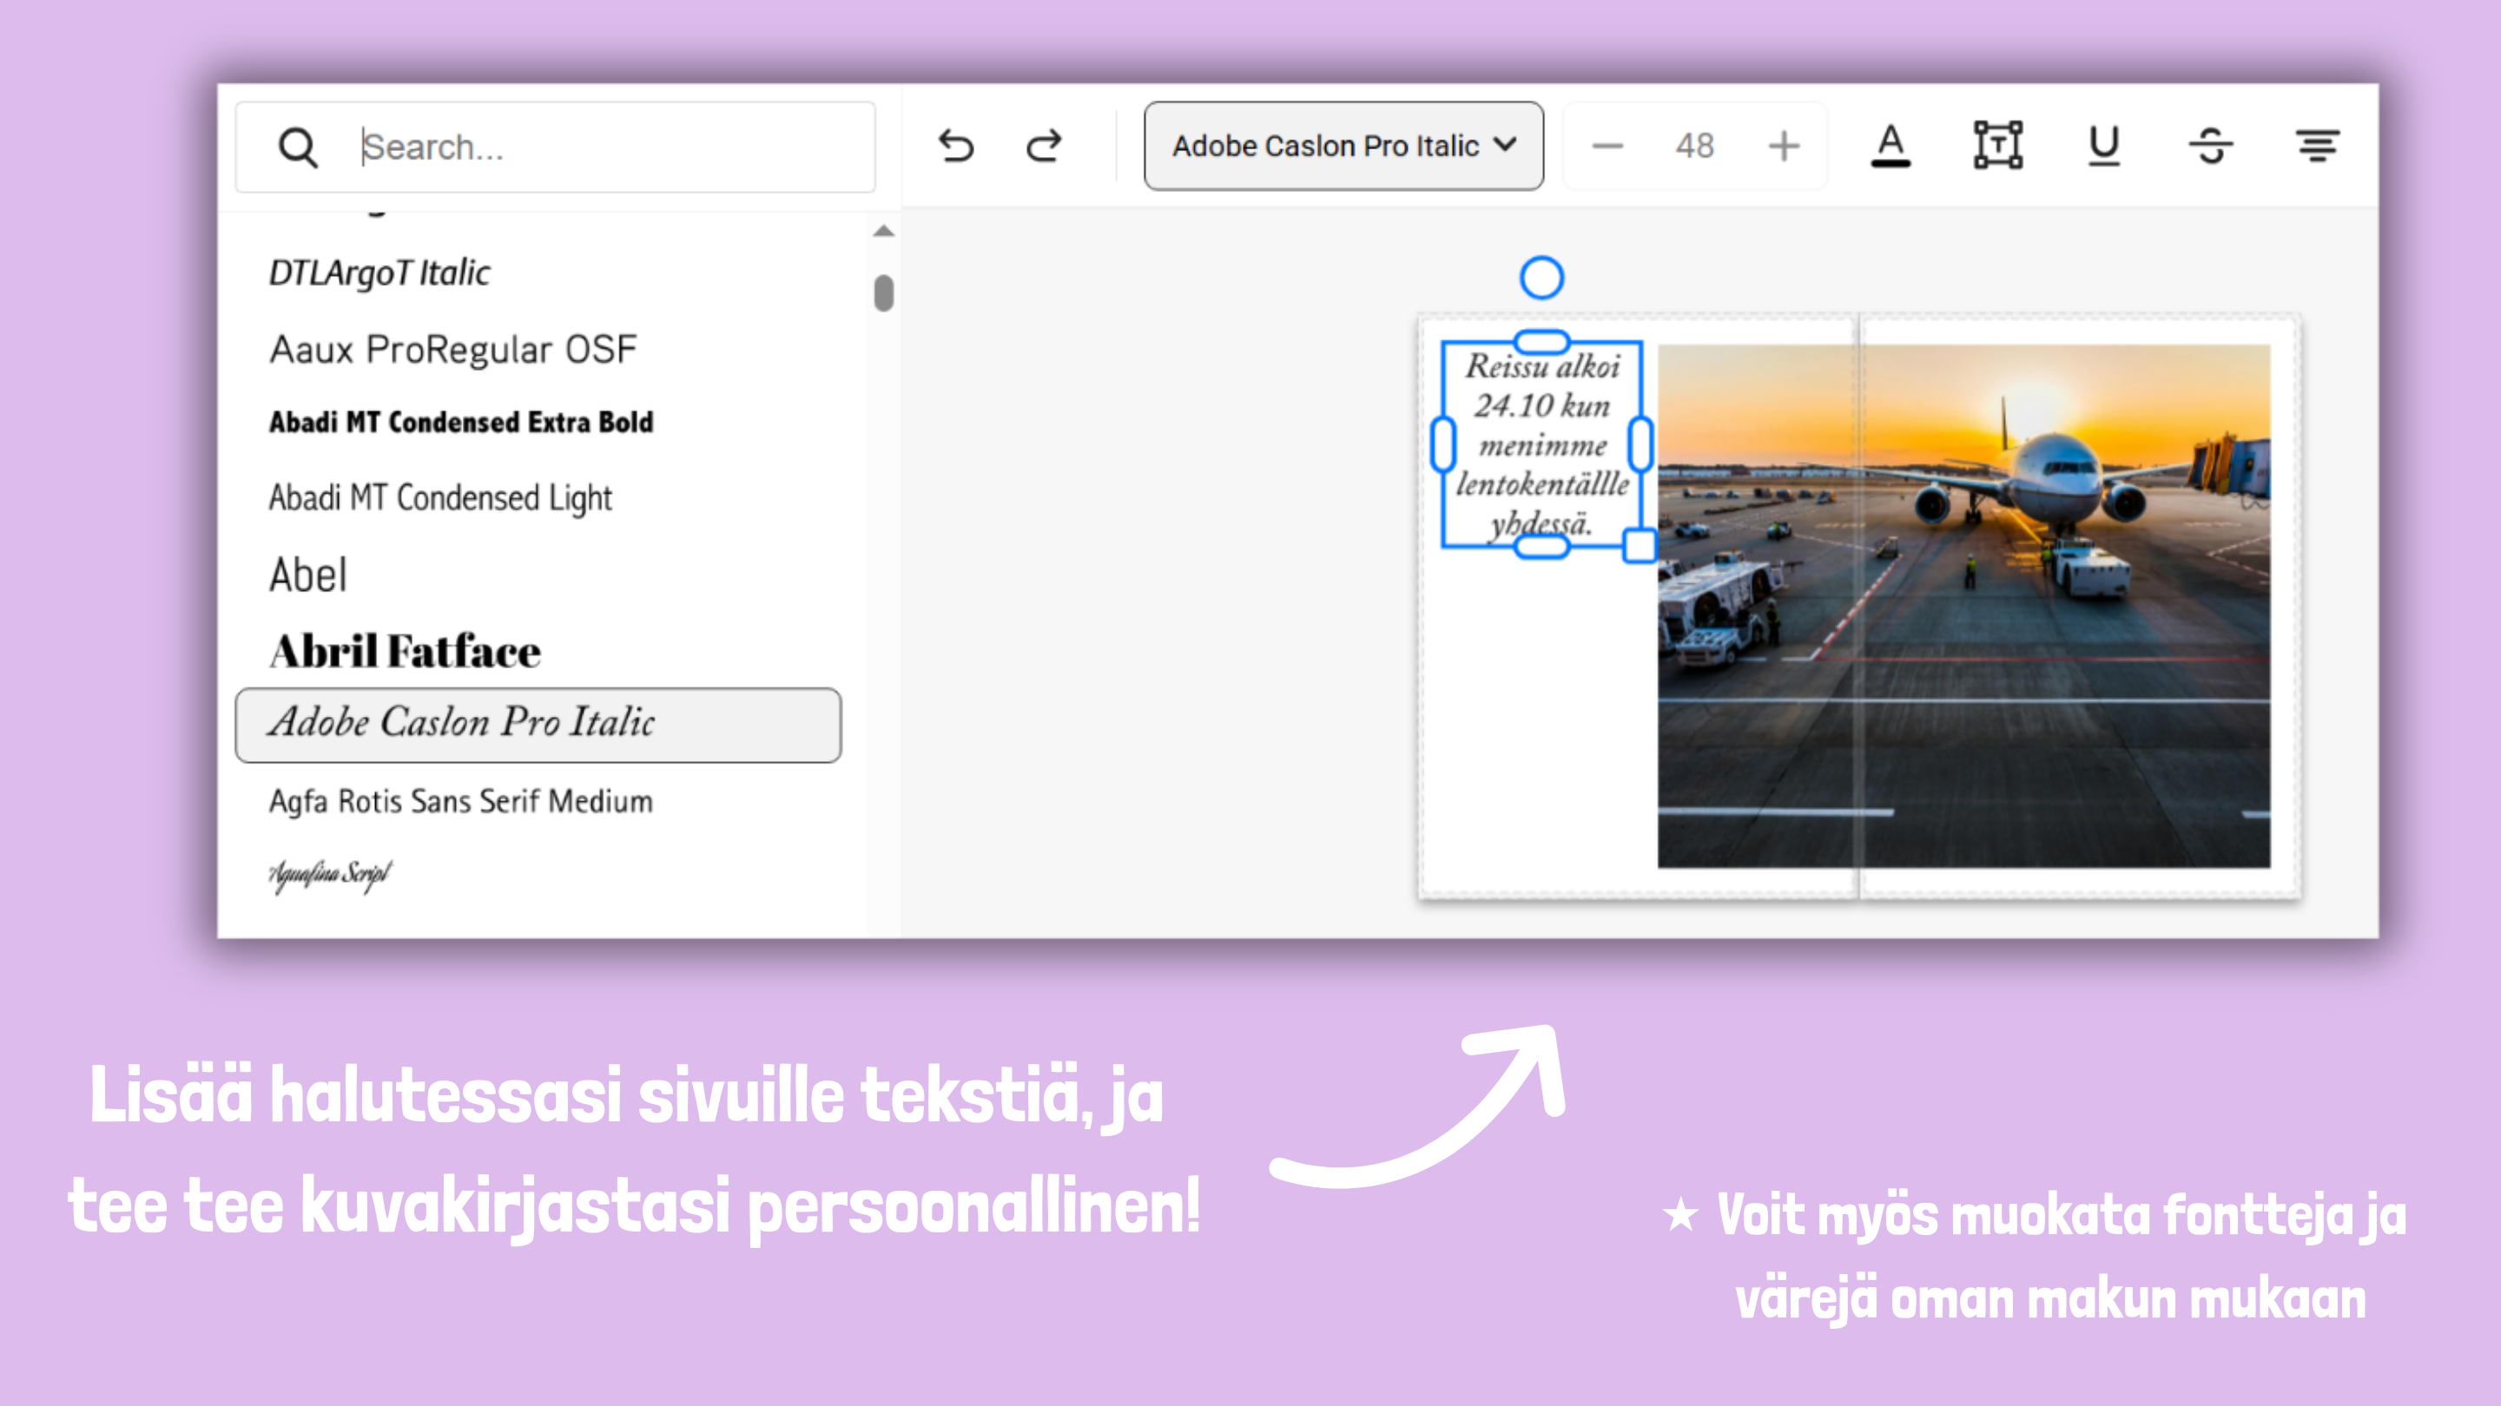The height and width of the screenshot is (1406, 2501).
Task: Pick Abadi MT Condensed Extra Bold
Action: pos(460,422)
